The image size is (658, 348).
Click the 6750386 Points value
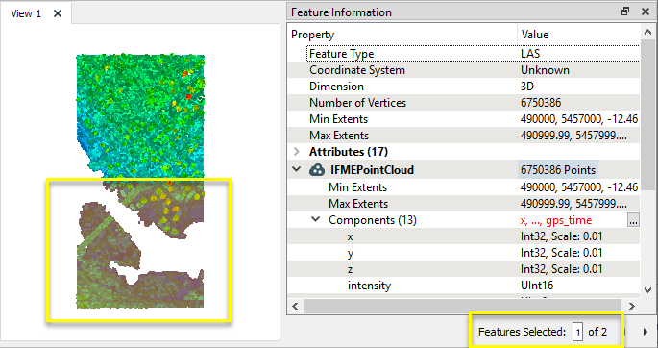(x=558, y=170)
